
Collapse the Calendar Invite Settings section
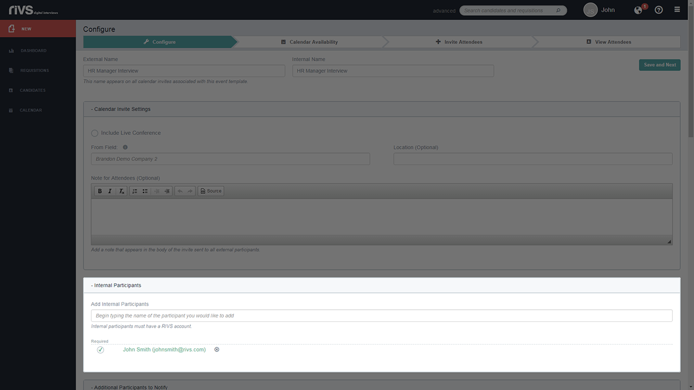(x=382, y=109)
